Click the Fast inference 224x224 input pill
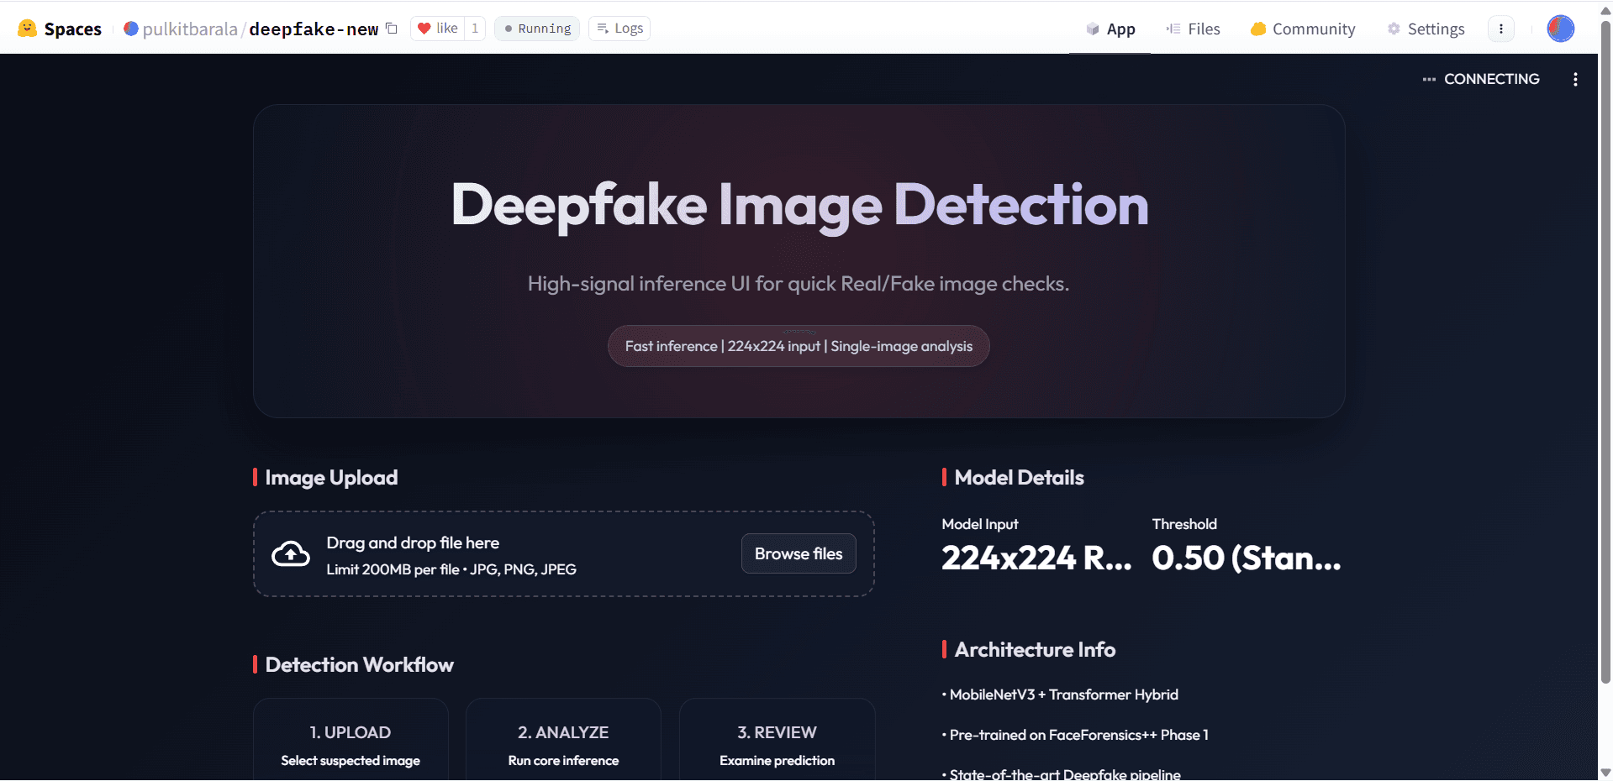The width and height of the screenshot is (1613, 781). click(799, 346)
